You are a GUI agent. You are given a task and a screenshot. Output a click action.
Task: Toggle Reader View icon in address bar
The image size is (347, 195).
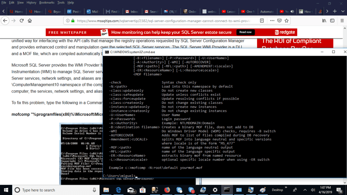pyautogui.click(x=262, y=21)
